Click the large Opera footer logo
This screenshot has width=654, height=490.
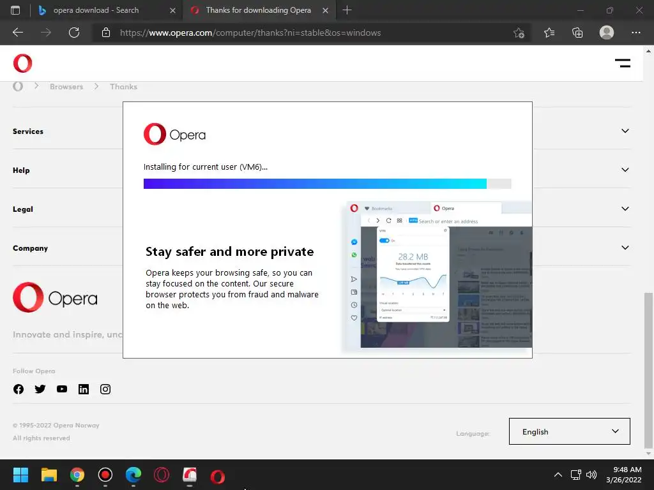click(x=55, y=297)
